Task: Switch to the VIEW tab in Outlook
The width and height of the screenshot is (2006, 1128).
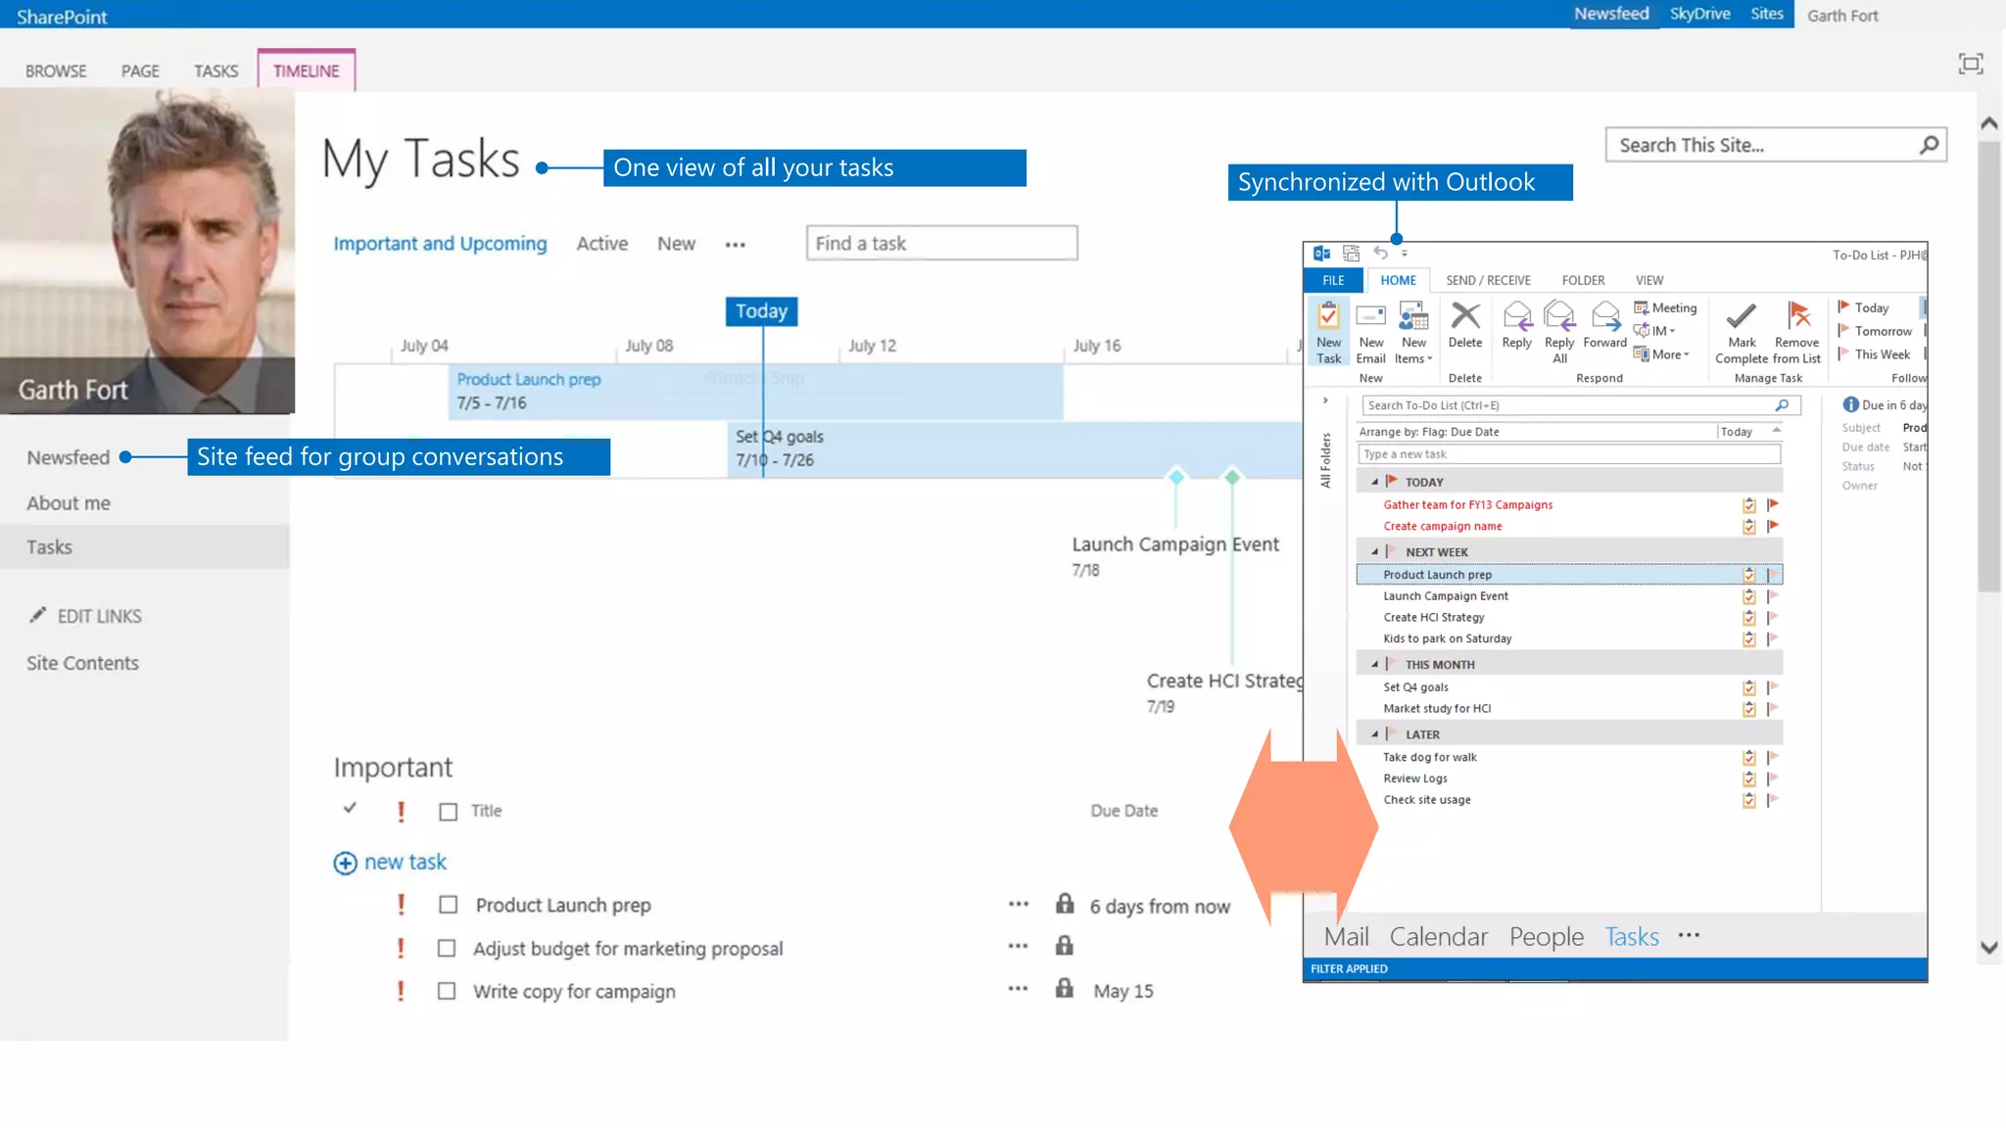Action: (1648, 280)
